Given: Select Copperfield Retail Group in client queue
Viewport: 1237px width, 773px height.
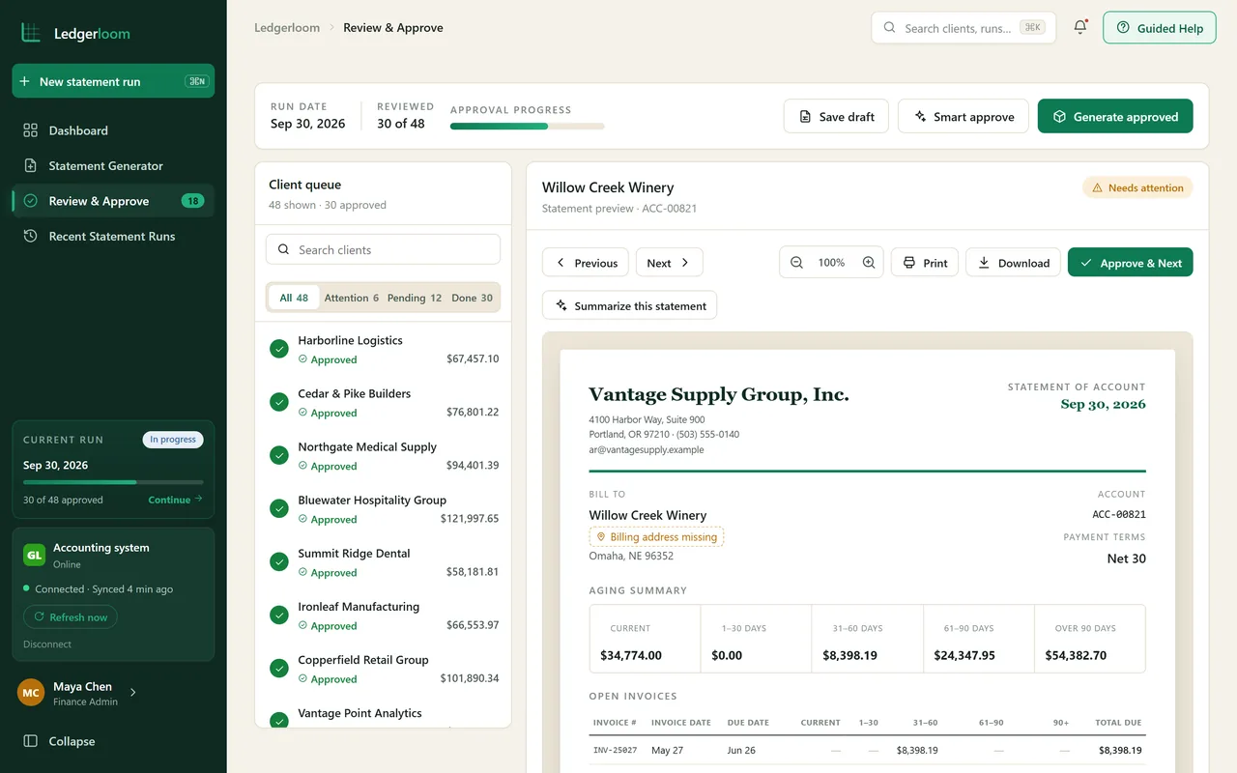Looking at the screenshot, I should [x=384, y=669].
